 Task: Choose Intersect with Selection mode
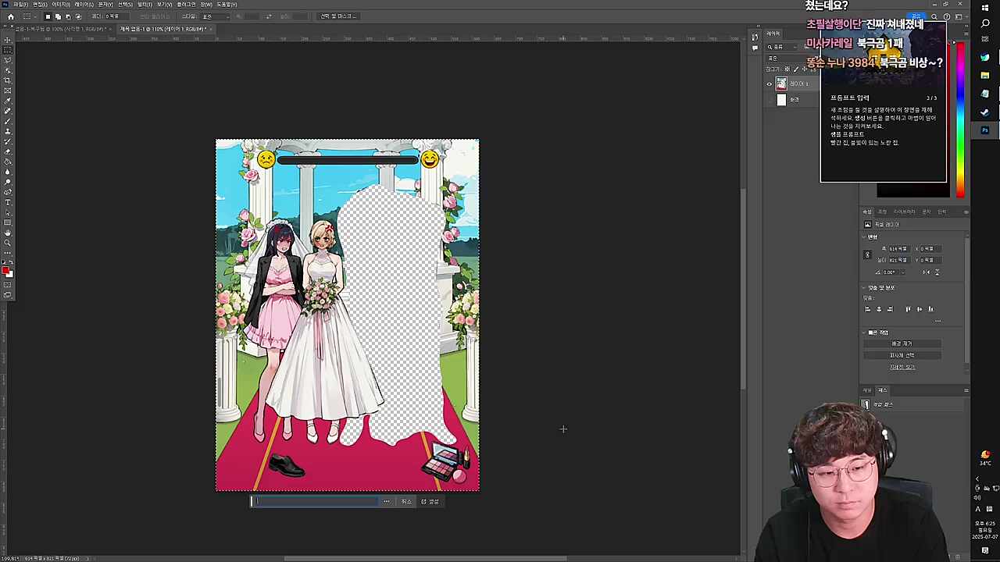(x=78, y=16)
